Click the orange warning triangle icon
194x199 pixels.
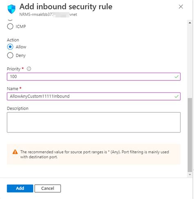tap(15, 152)
